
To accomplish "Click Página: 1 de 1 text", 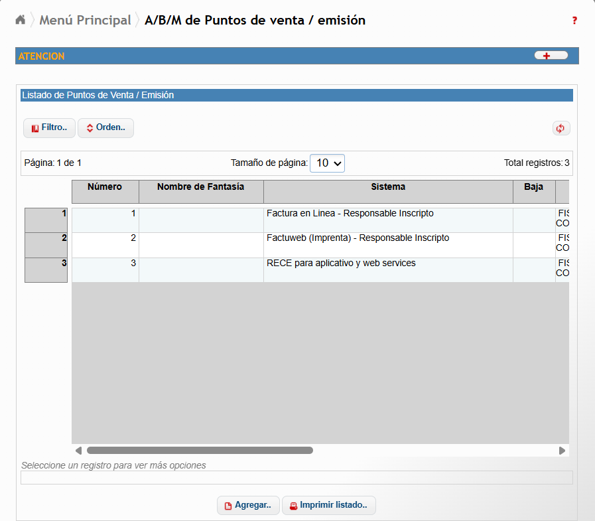I will [x=53, y=163].
